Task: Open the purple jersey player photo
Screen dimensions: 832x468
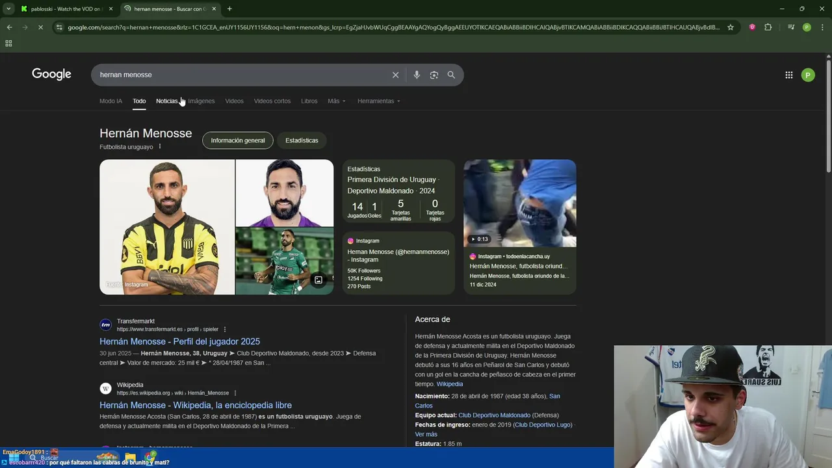Action: (285, 193)
